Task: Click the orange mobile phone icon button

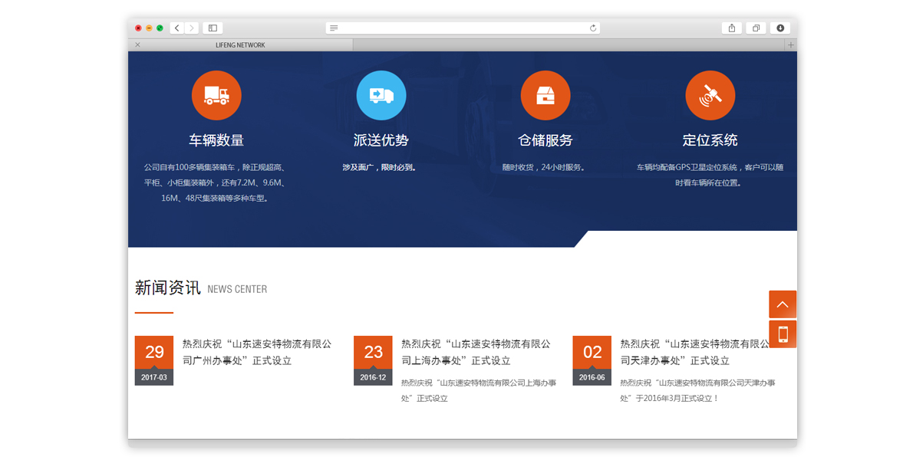Action: 783,334
